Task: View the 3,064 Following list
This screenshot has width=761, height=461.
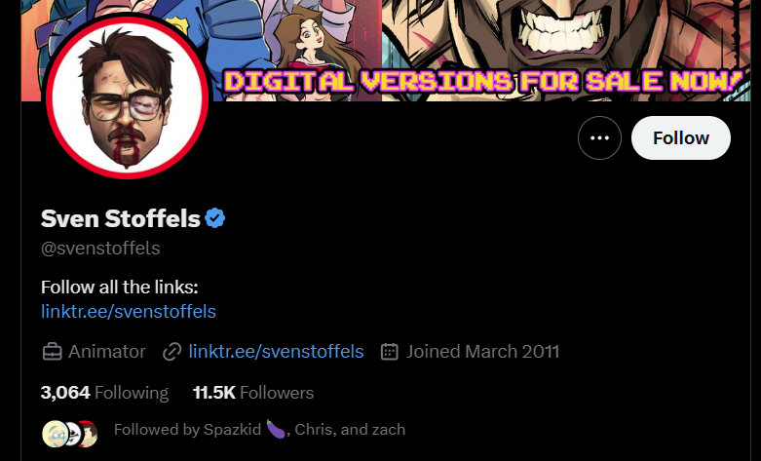Action: point(104,392)
